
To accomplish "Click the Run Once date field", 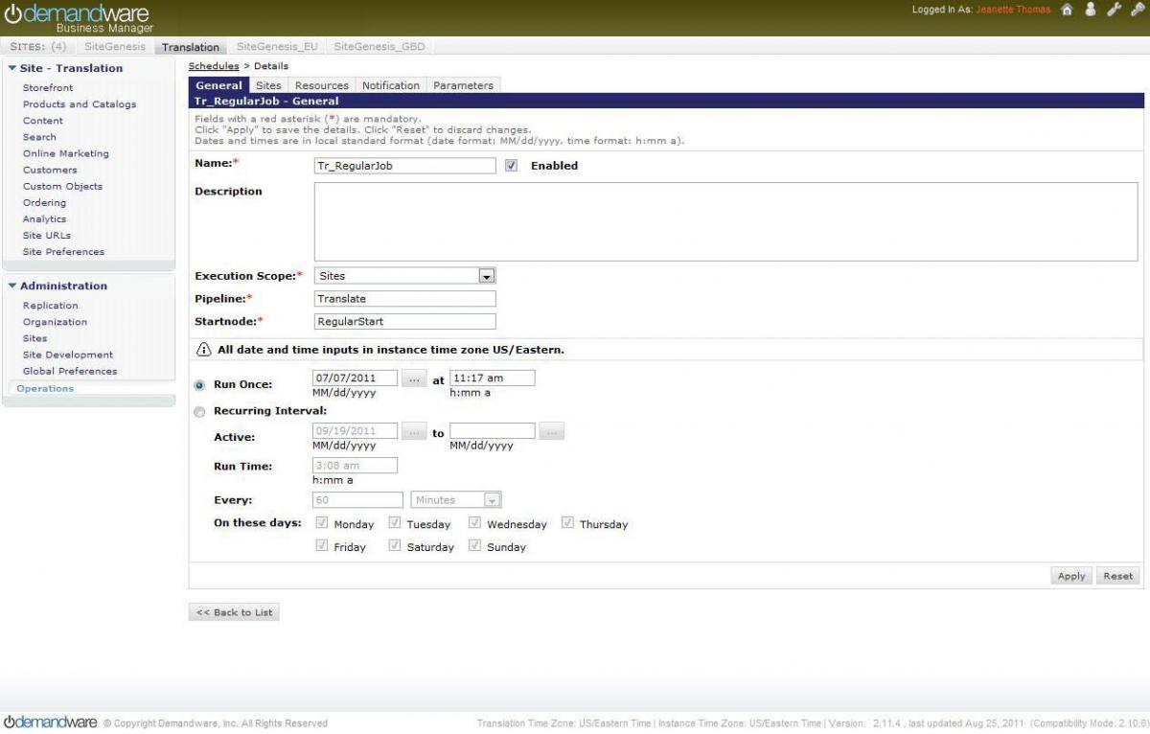I will [x=356, y=378].
